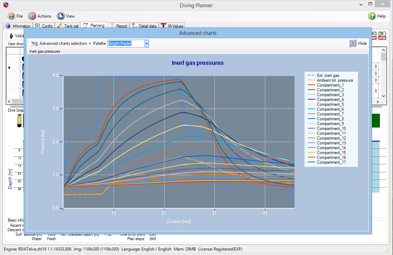Click the Hide button label
393x255 pixels.
[x=362, y=43]
